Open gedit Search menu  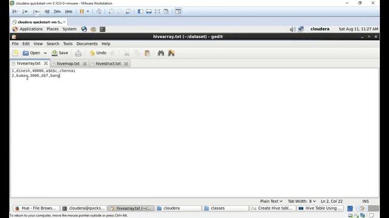click(x=53, y=44)
